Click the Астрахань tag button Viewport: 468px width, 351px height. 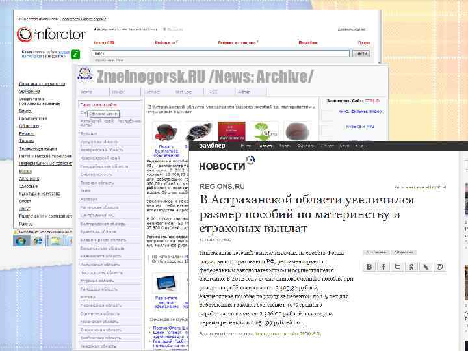tap(376, 252)
